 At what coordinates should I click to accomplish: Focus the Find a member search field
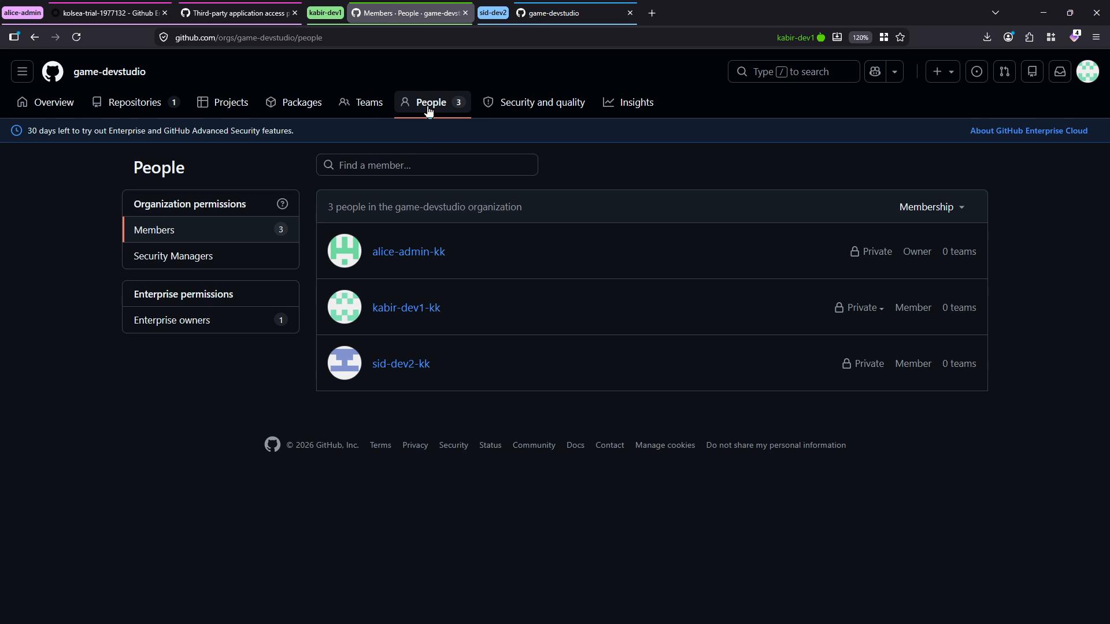coord(427,165)
